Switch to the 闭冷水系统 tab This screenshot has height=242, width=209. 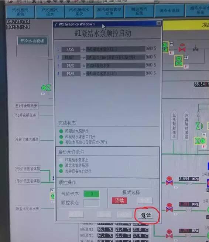click(169, 11)
